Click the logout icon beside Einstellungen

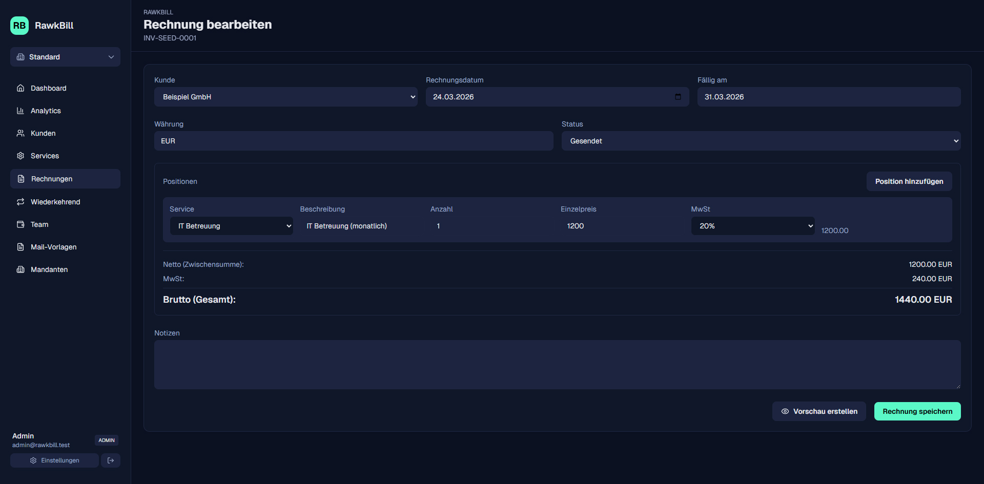tap(111, 460)
